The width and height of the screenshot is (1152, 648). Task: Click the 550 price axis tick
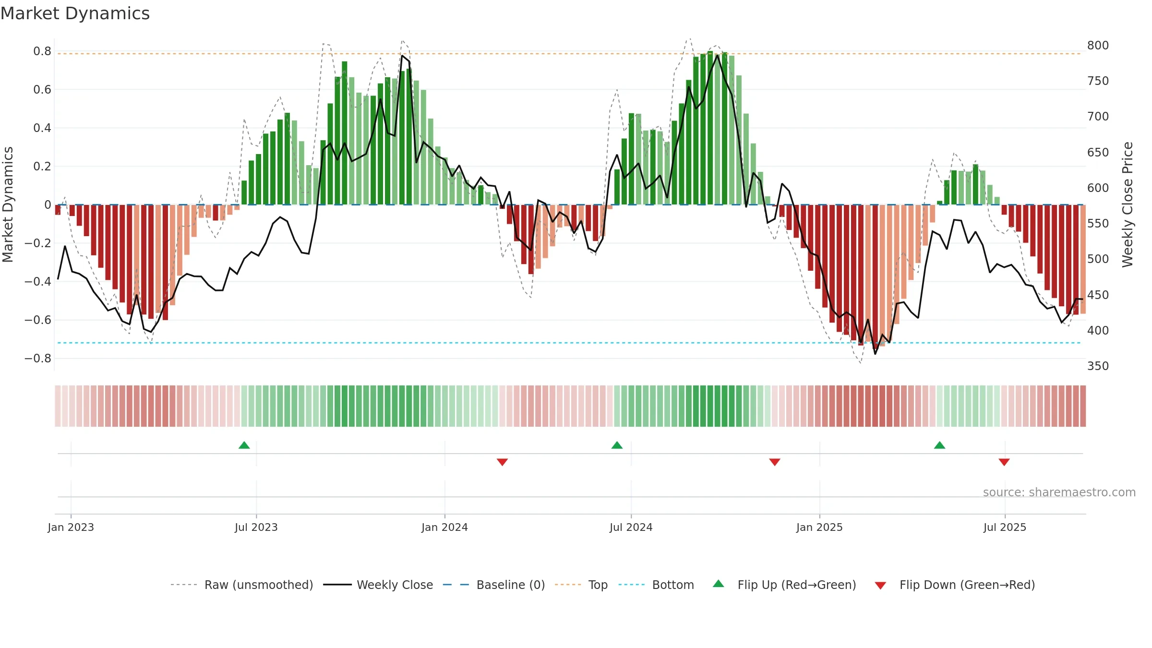[1098, 223]
